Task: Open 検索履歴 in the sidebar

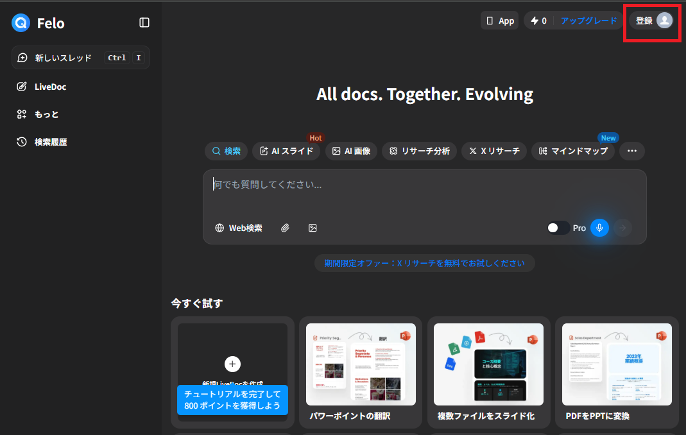Action: [x=50, y=142]
